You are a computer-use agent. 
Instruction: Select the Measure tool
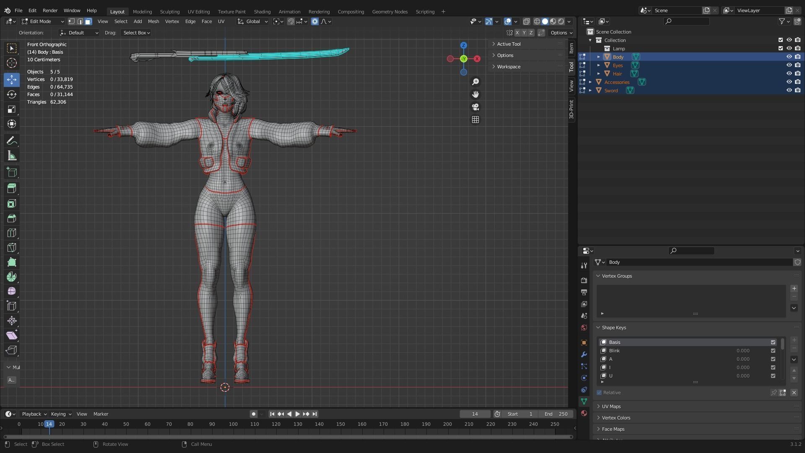[12, 156]
